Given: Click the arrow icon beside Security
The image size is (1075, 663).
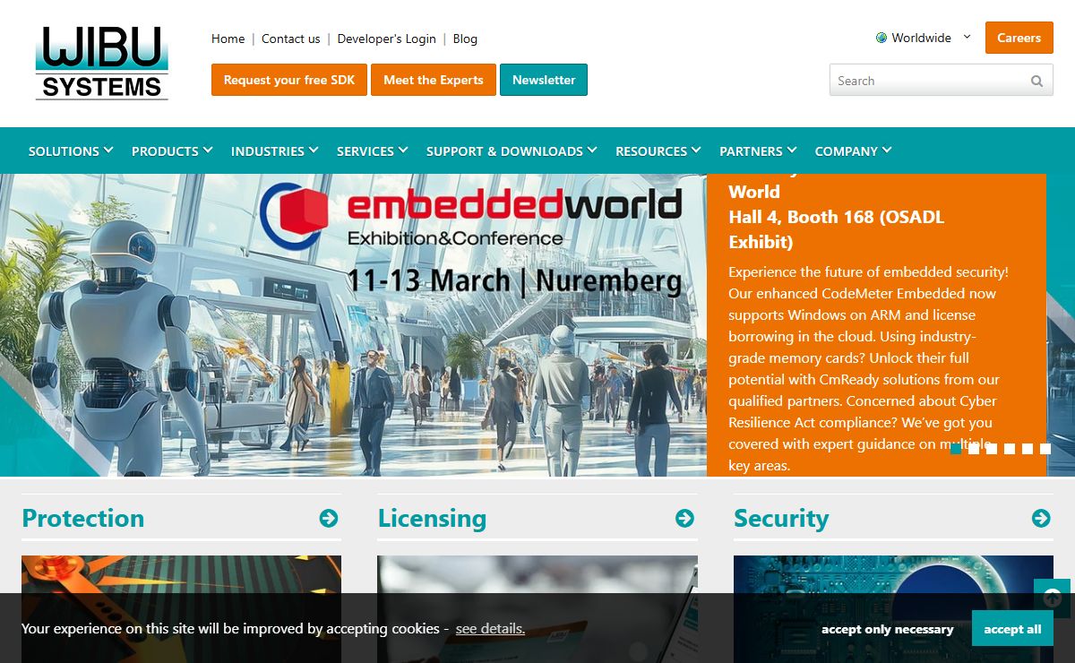Looking at the screenshot, I should (1041, 518).
